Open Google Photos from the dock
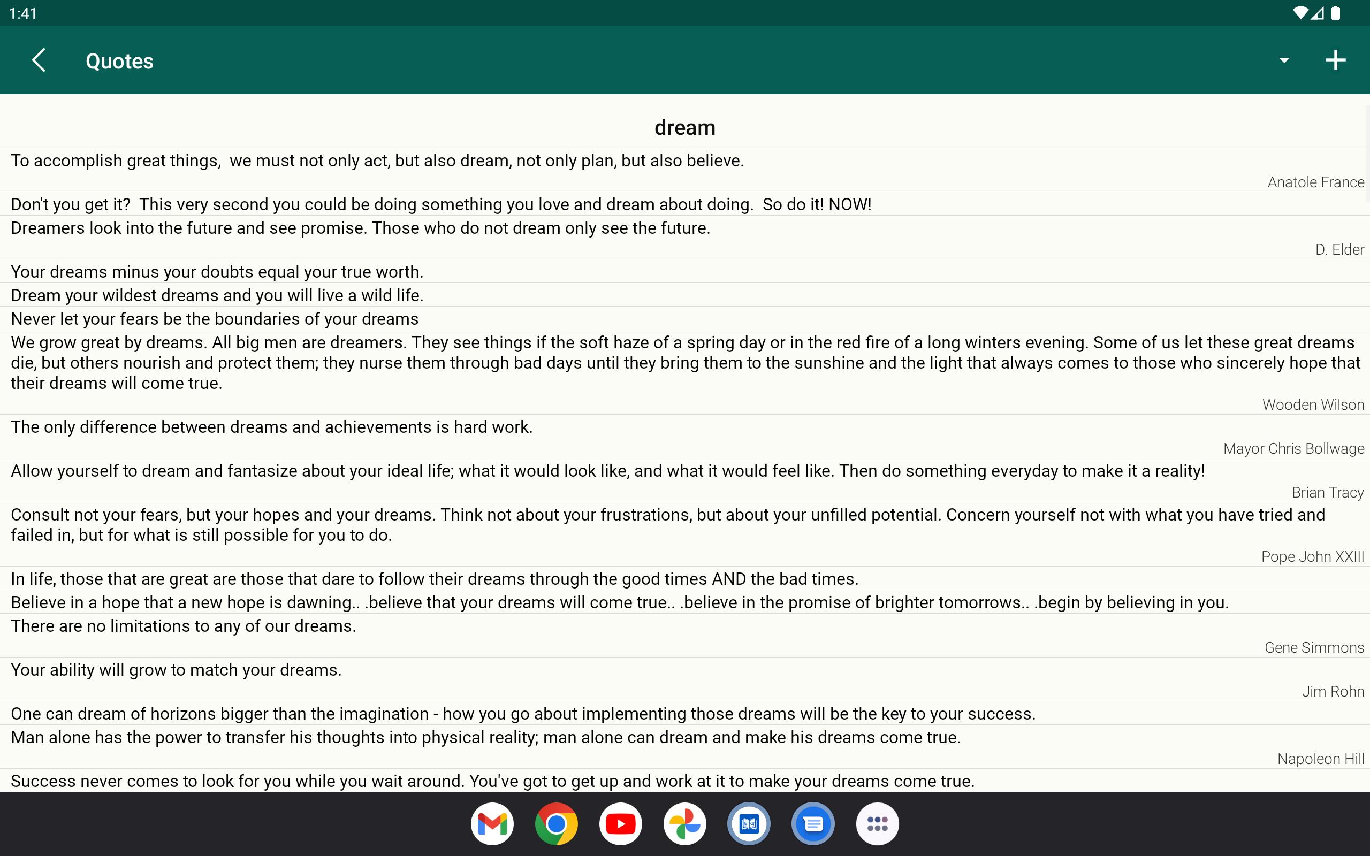This screenshot has width=1370, height=856. pyautogui.click(x=685, y=824)
